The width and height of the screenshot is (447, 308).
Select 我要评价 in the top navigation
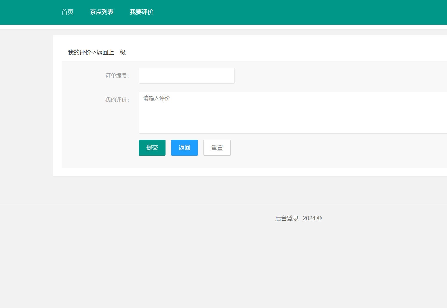point(141,12)
